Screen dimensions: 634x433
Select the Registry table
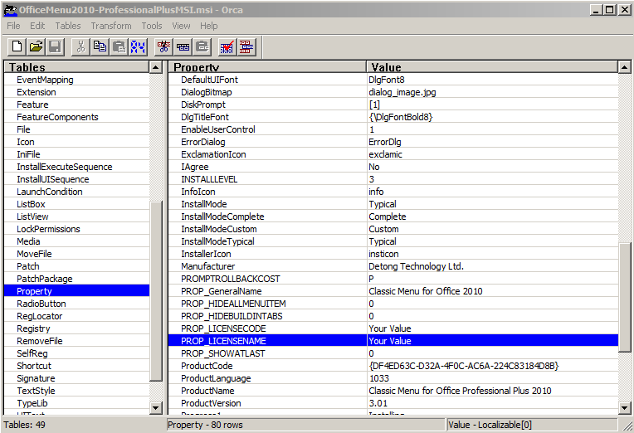(x=33, y=328)
